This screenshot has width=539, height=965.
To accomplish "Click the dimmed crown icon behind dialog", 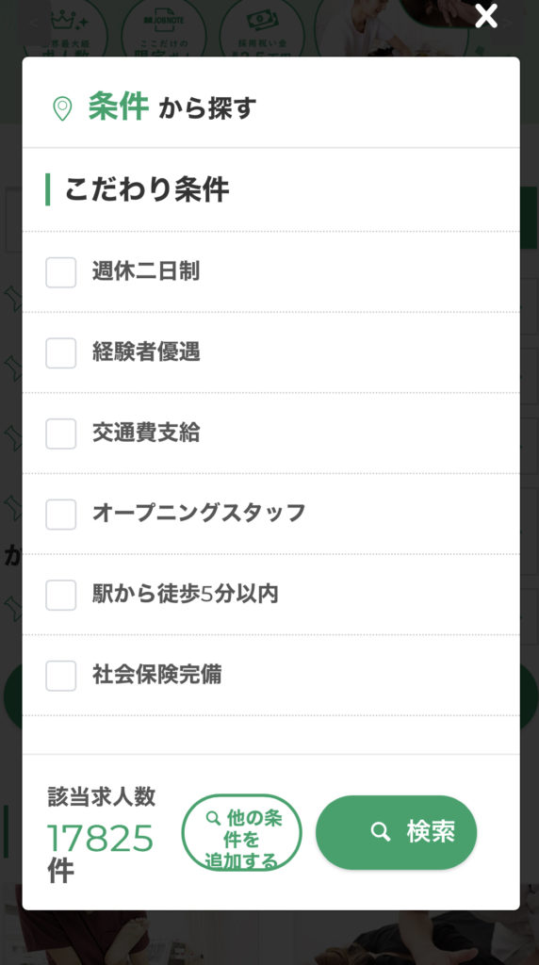I will pyautogui.click(x=68, y=23).
